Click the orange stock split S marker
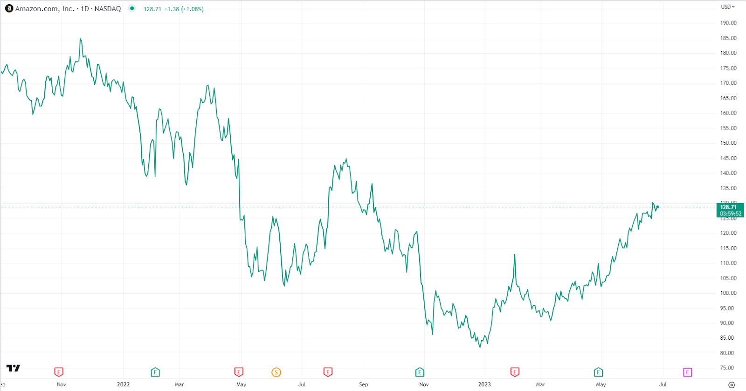746x391 pixels. coord(276,372)
